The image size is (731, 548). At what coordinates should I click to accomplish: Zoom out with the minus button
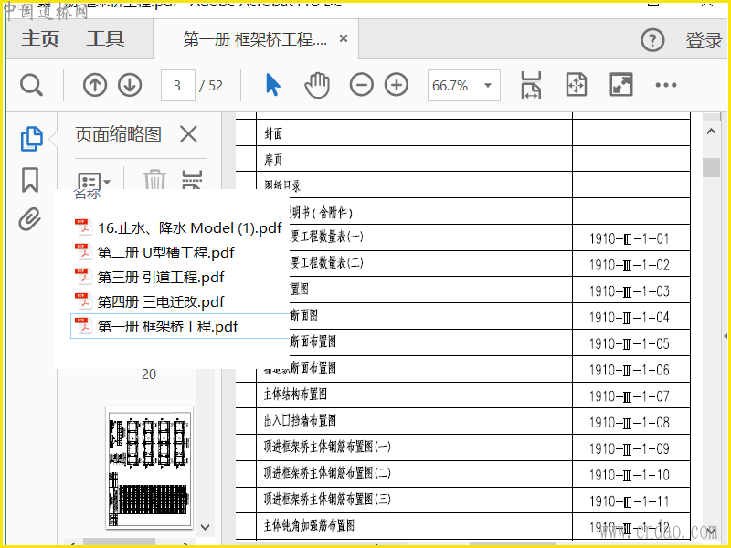pos(361,85)
